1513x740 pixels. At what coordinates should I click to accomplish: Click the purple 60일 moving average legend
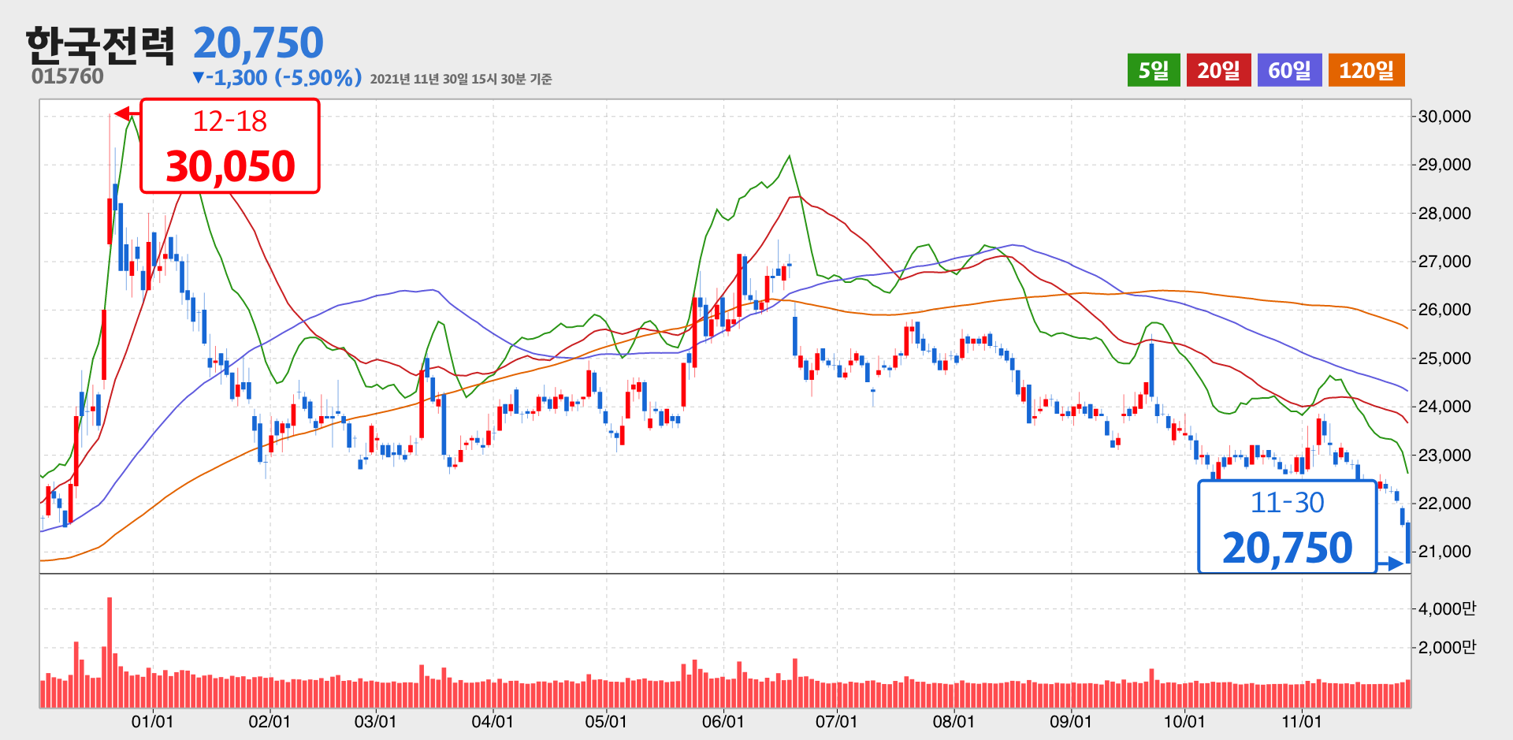tap(1289, 70)
